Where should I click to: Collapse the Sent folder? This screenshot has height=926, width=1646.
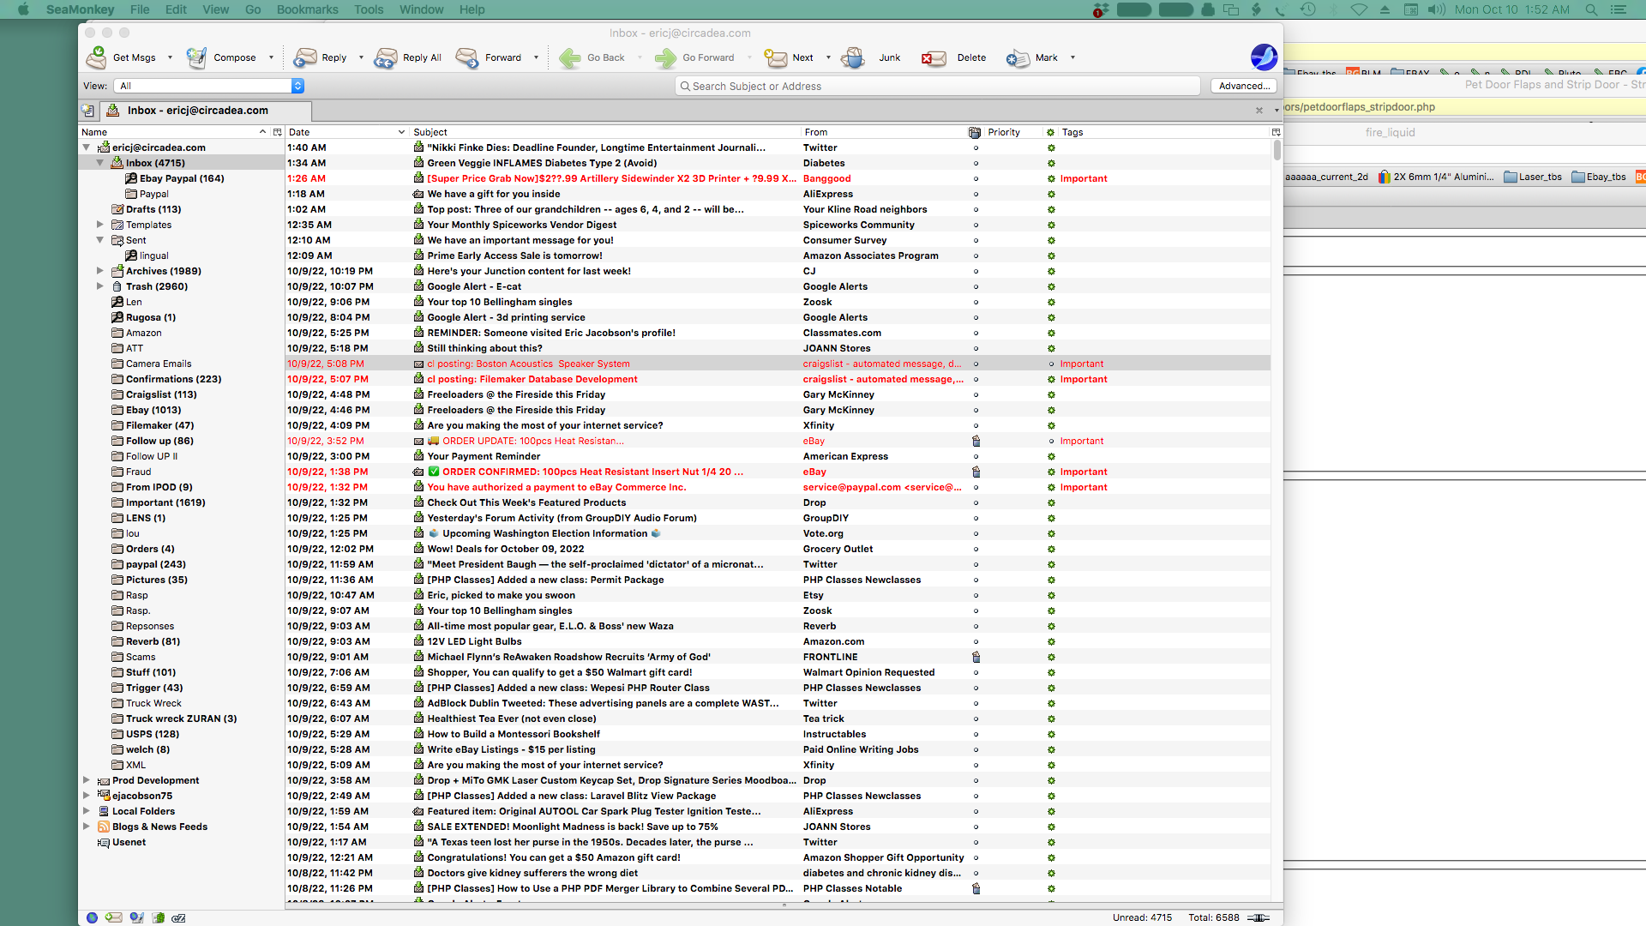(100, 240)
